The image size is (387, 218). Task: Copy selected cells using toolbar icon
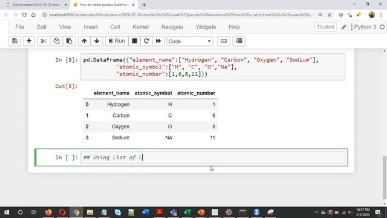pos(56,41)
